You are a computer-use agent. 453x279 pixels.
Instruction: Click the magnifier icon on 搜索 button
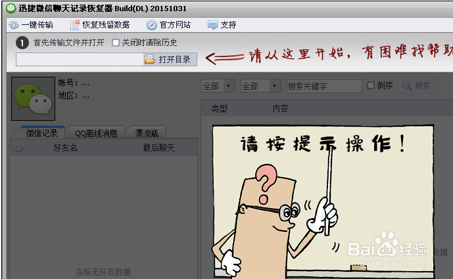(x=407, y=85)
